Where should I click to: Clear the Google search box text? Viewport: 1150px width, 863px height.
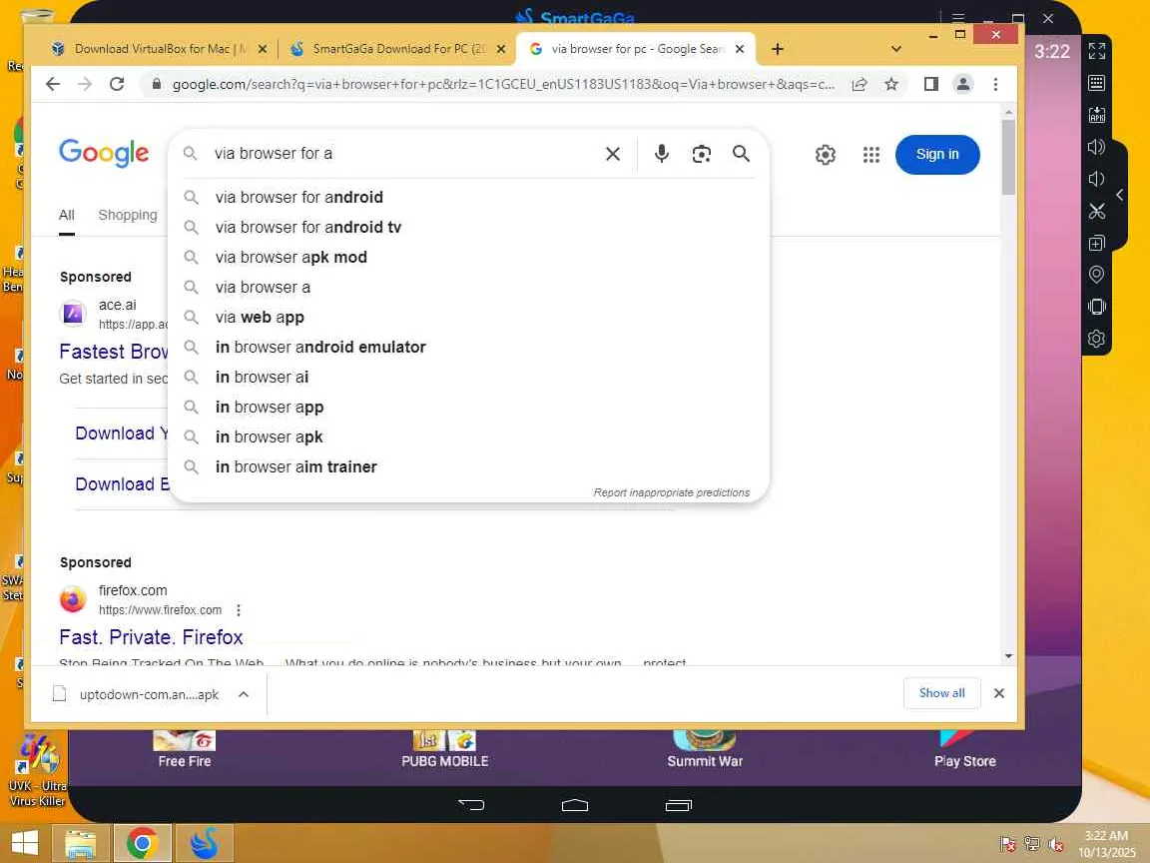coord(613,154)
